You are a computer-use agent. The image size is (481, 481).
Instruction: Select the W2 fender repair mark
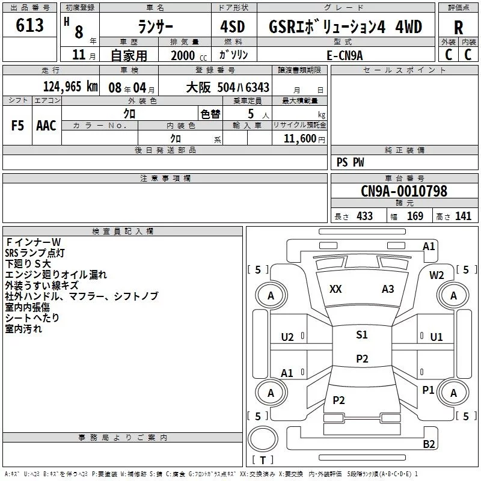[x=437, y=275]
